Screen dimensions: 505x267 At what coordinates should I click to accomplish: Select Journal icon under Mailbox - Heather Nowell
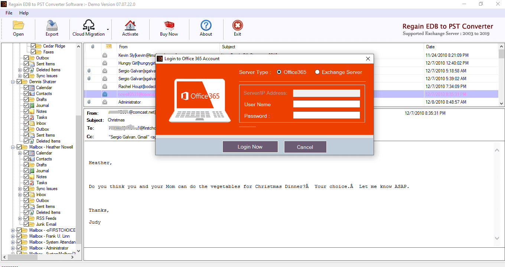(32, 171)
